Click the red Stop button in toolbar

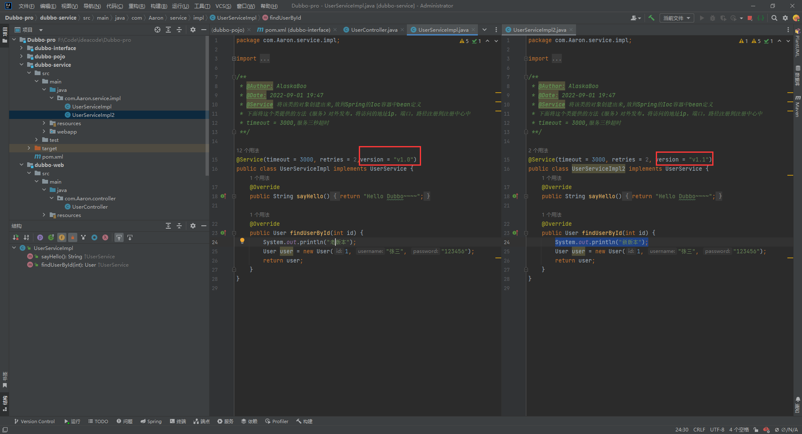[750, 18]
